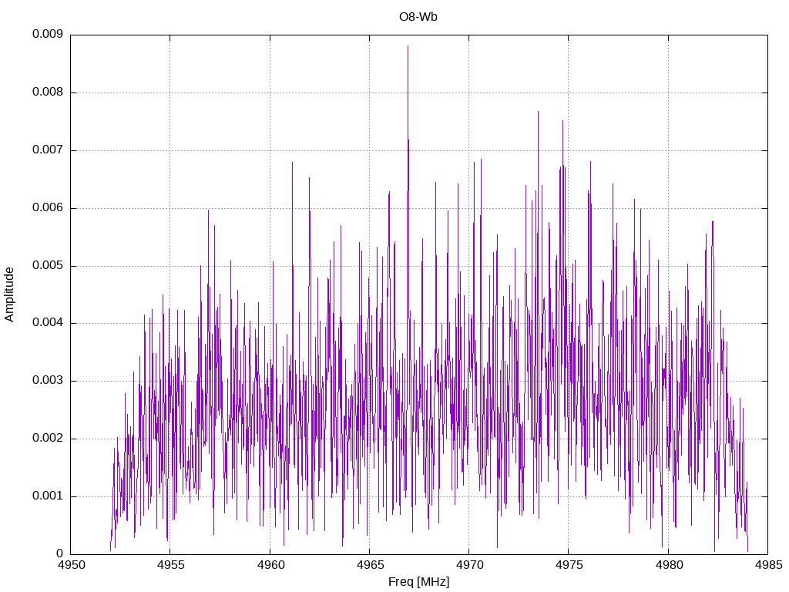This screenshot has width=789, height=592.
Task: Click the 4980 x-axis tick label
Action: (x=668, y=565)
